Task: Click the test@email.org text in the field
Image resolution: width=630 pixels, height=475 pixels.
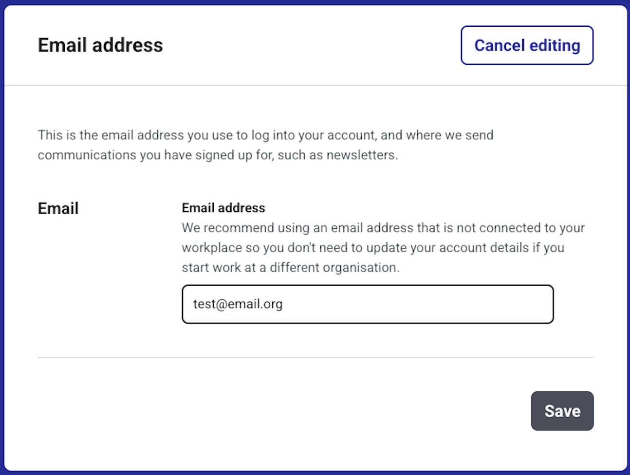Action: point(238,304)
